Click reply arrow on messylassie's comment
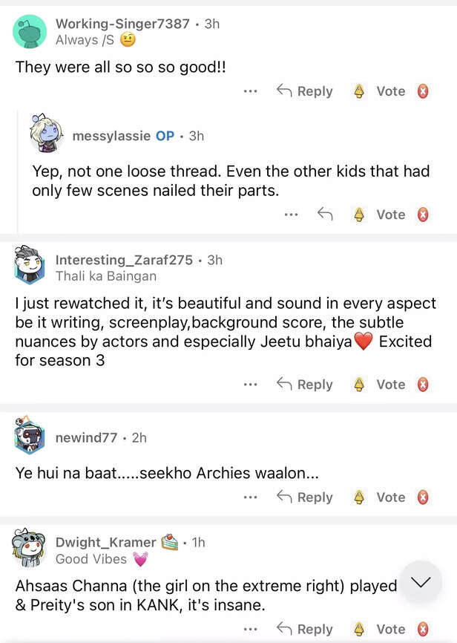The width and height of the screenshot is (457, 643). click(325, 215)
